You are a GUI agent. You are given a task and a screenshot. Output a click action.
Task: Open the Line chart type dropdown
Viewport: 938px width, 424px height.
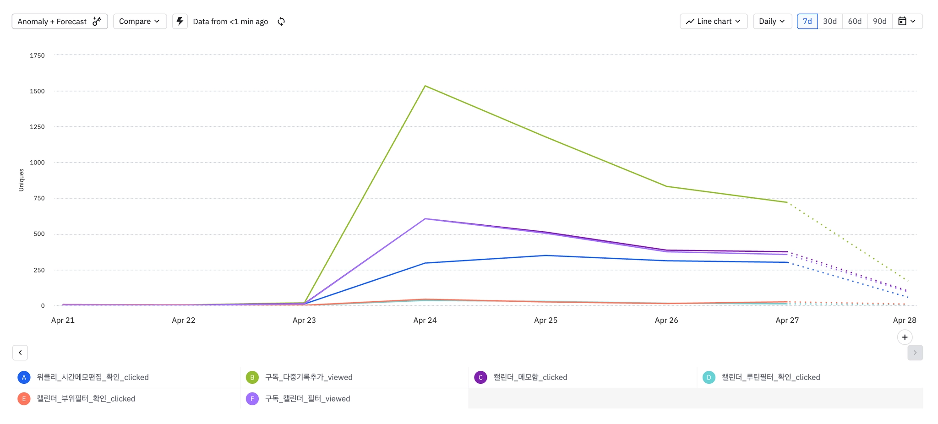[x=714, y=22]
